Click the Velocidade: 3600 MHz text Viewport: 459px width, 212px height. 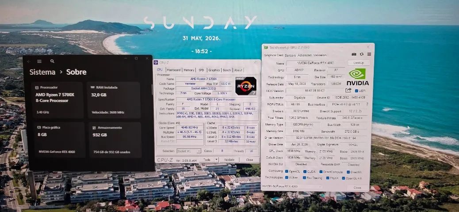[x=108, y=112]
